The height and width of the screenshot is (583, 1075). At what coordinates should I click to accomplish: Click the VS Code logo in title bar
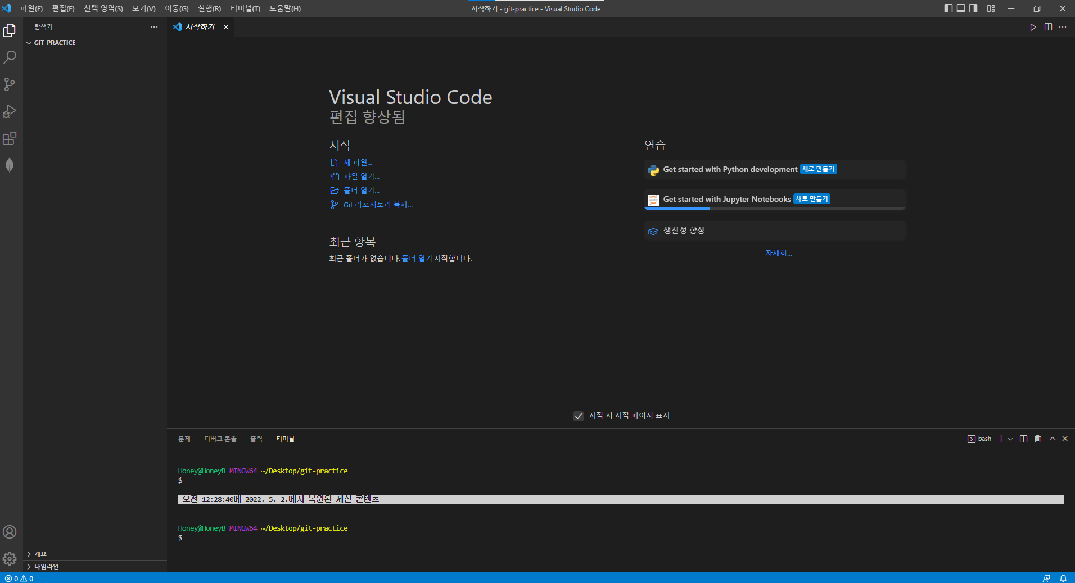6,8
